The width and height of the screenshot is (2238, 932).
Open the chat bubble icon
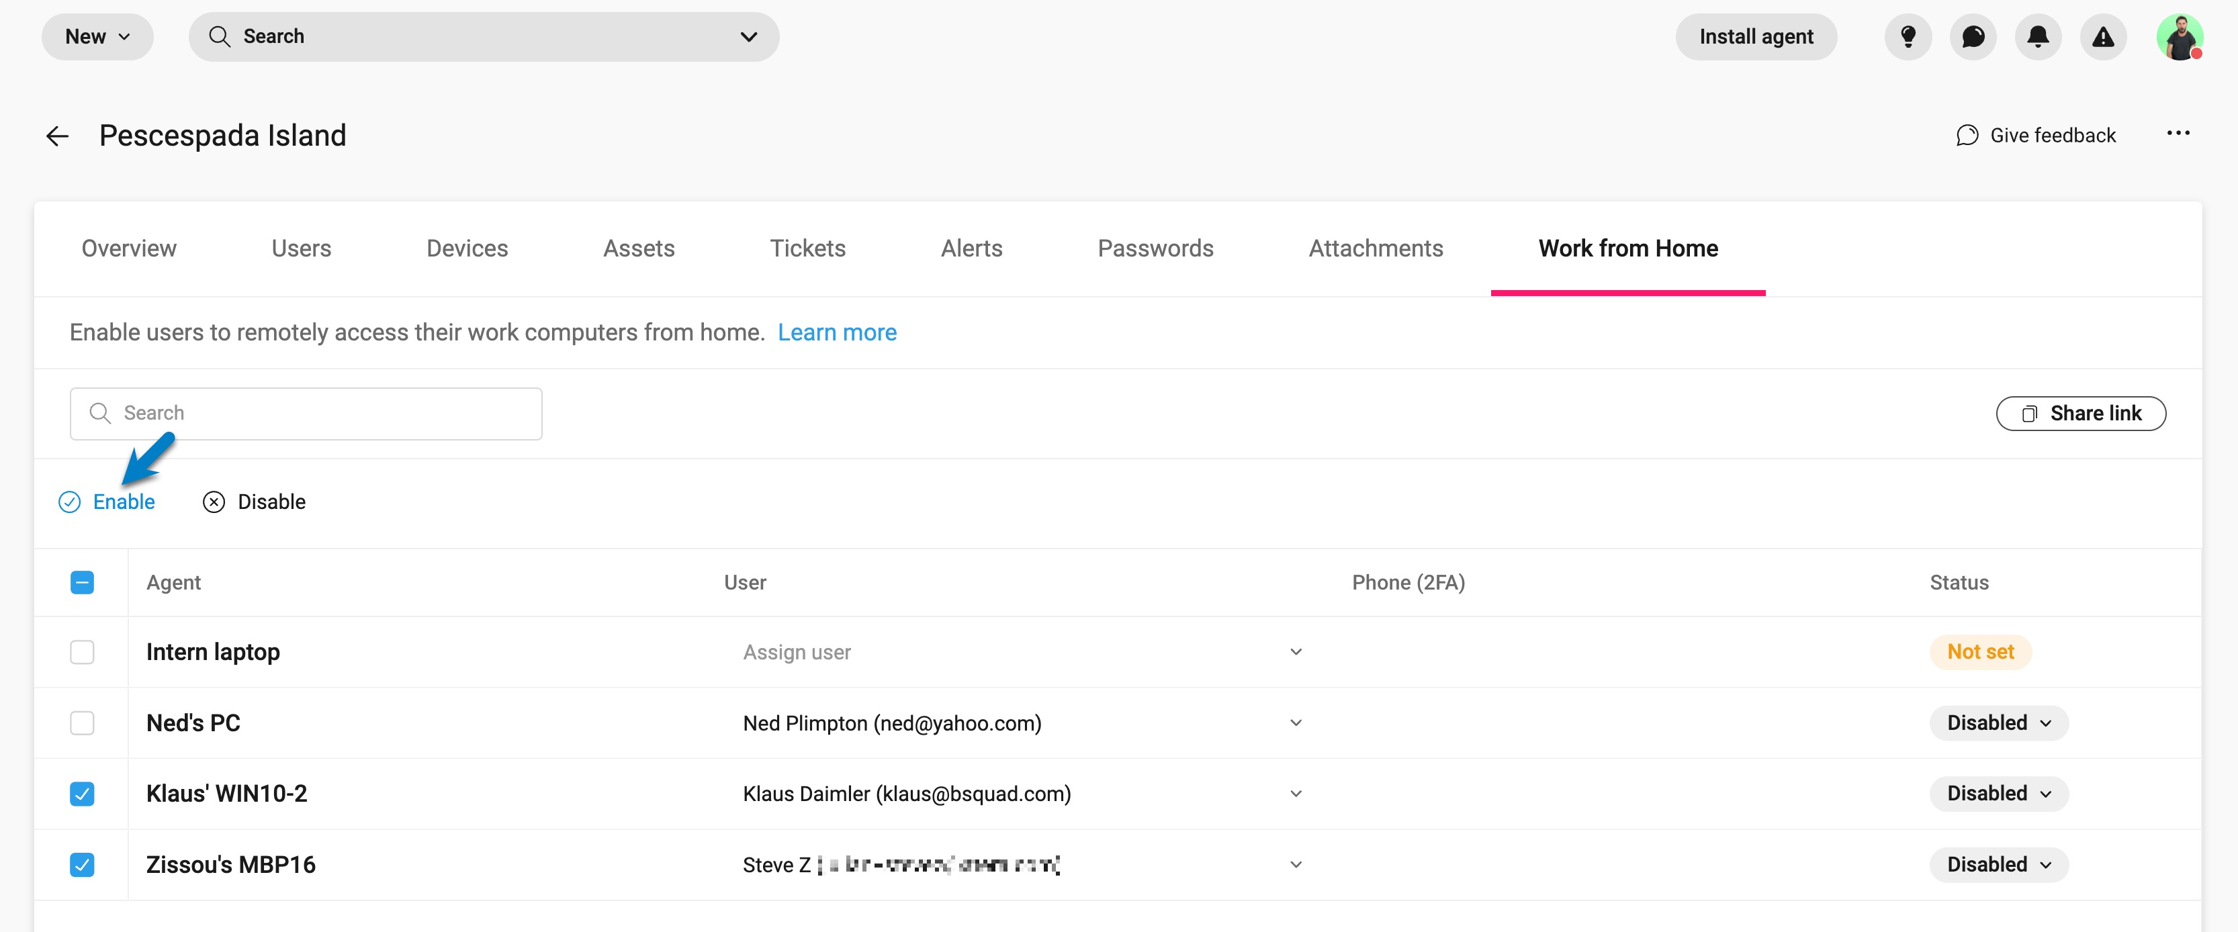1973,36
